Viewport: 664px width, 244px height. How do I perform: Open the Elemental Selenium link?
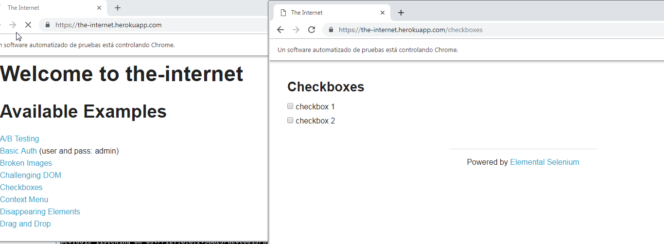pyautogui.click(x=544, y=162)
